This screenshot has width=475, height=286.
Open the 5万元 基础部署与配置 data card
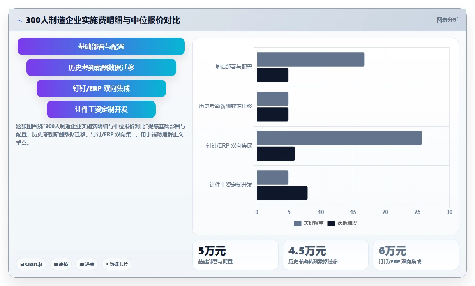click(x=235, y=255)
